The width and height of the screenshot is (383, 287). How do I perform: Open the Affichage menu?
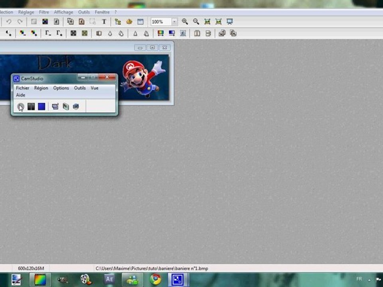click(63, 12)
